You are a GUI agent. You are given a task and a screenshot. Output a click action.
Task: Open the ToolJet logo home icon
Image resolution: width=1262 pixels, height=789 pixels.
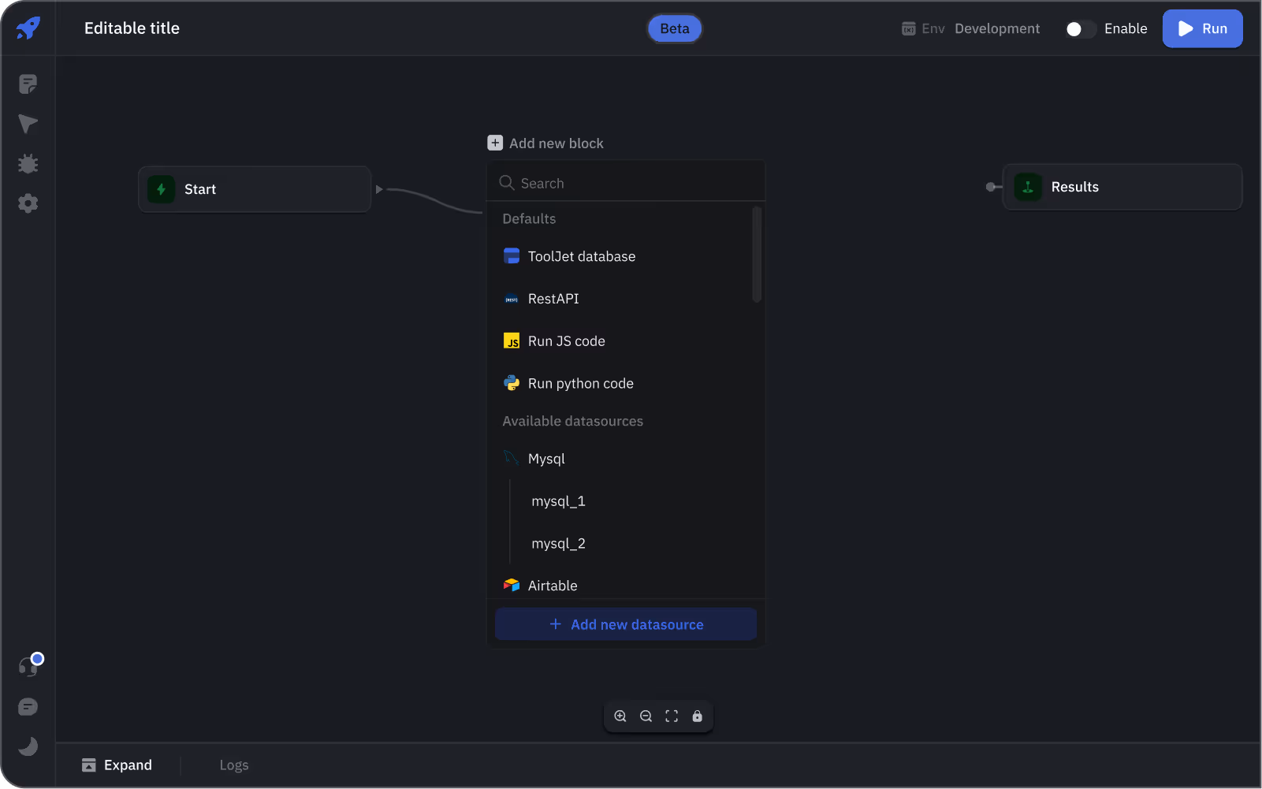(28, 28)
